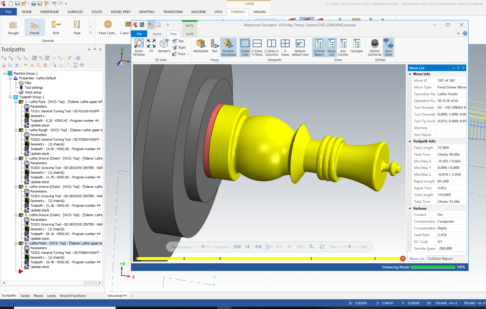This screenshot has height=309, width=486.
Task: Open the Compare tool in the simulator
Action: point(357,47)
